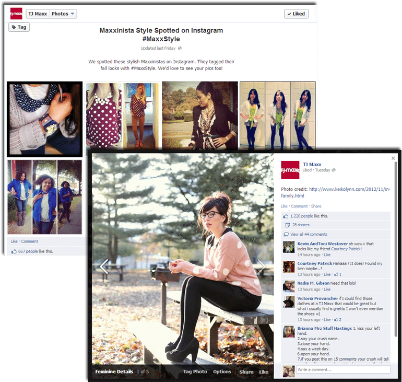Go to previous photo with left arrow
The height and width of the screenshot is (382, 402).
coord(104,267)
